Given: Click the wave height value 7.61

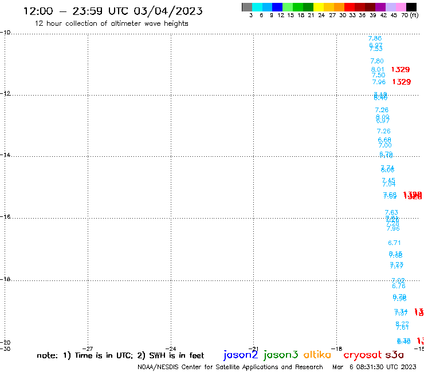Looking at the screenshot, I should (402, 327).
